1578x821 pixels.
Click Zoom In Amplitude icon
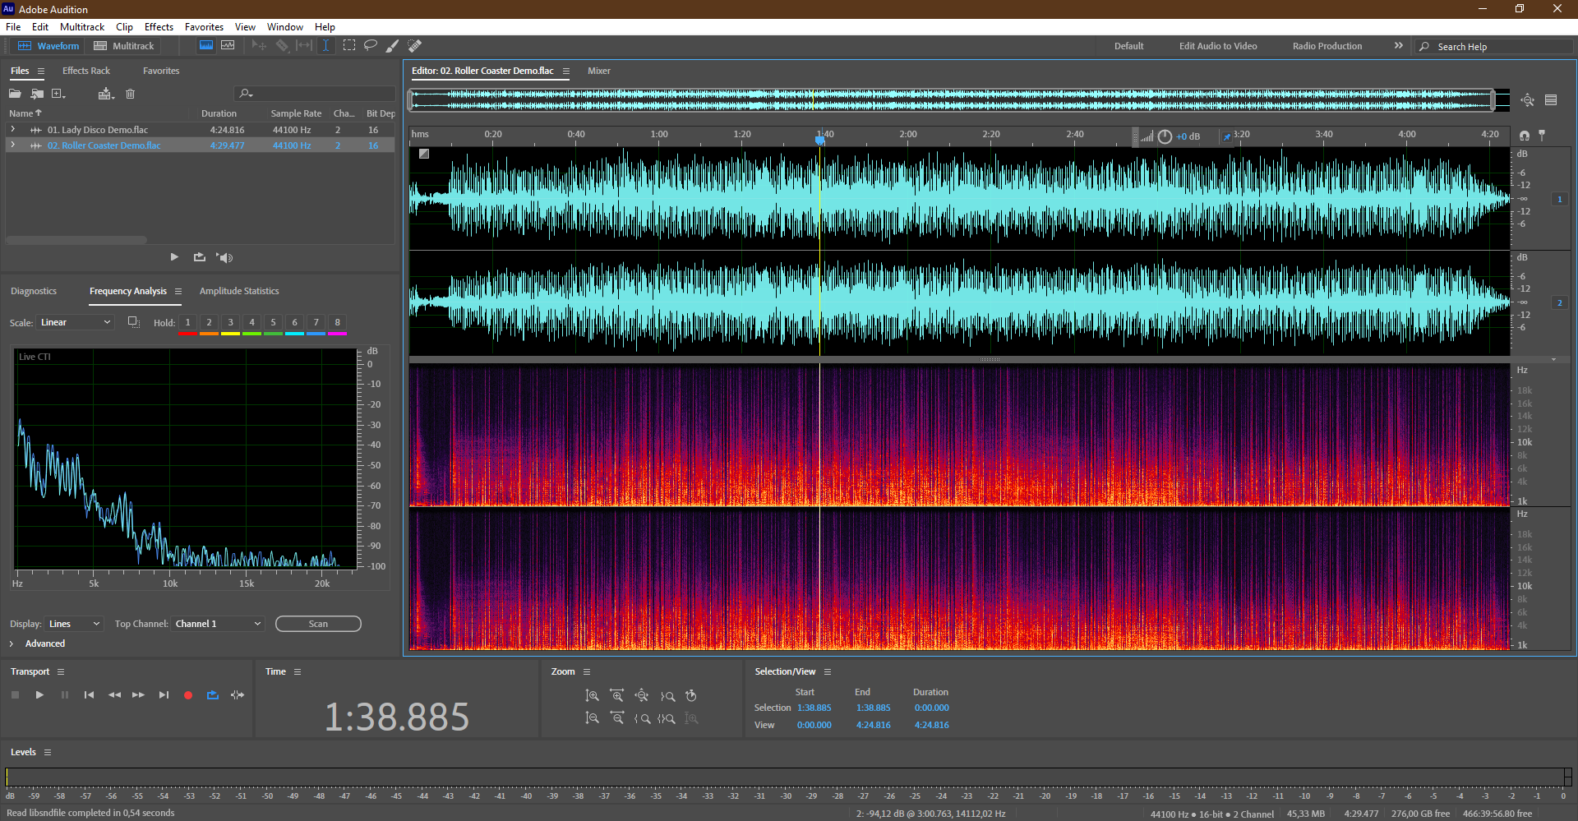592,695
